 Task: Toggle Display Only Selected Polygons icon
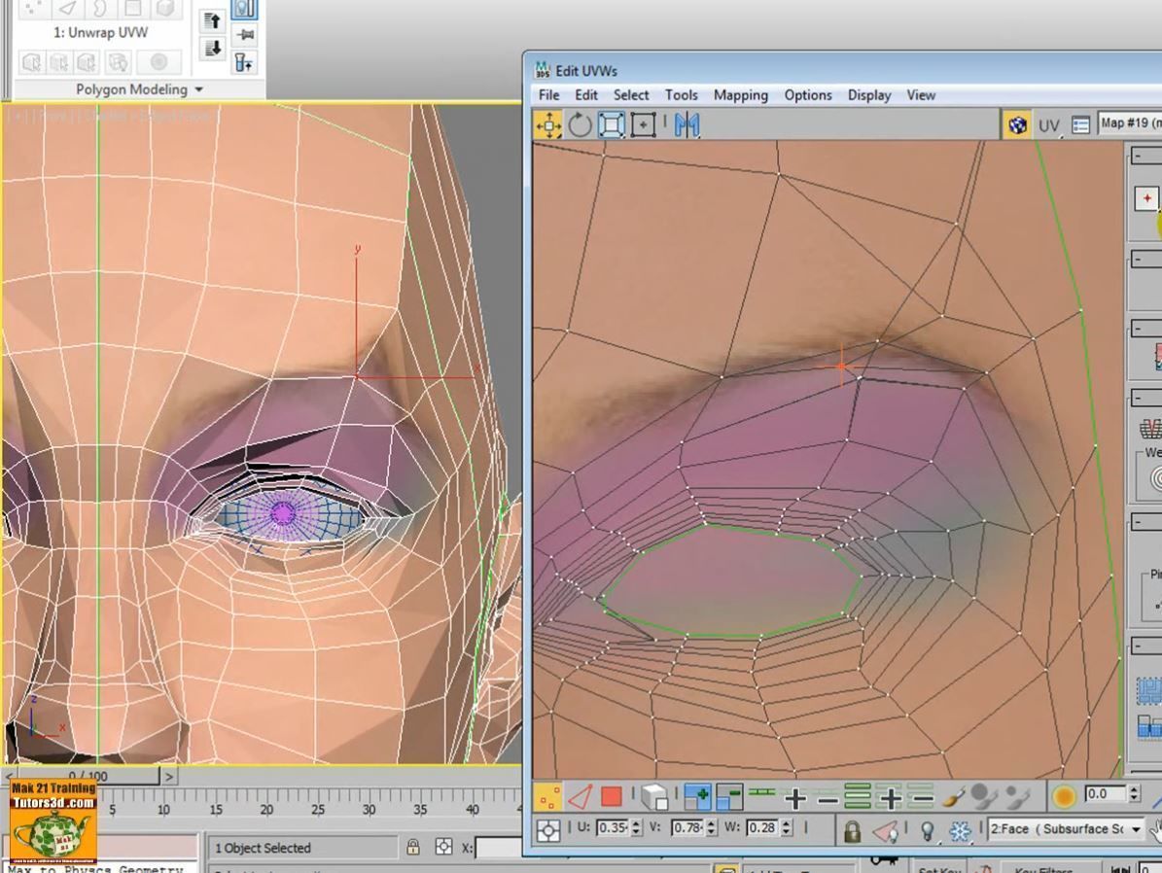coord(886,831)
